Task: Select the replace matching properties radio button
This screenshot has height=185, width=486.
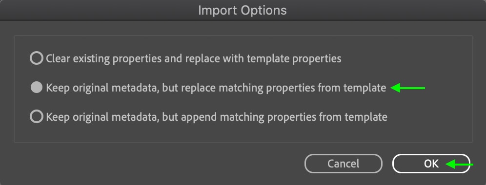Action: (x=37, y=88)
